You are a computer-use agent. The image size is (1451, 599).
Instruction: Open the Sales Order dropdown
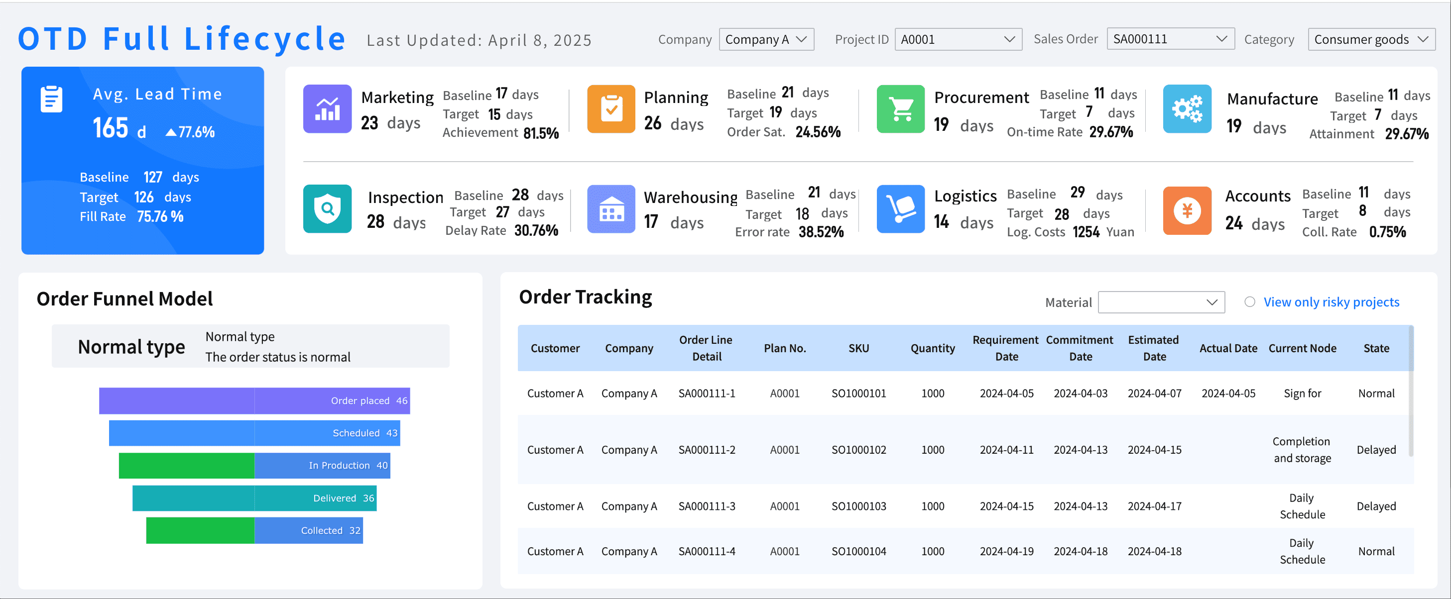pyautogui.click(x=1170, y=39)
